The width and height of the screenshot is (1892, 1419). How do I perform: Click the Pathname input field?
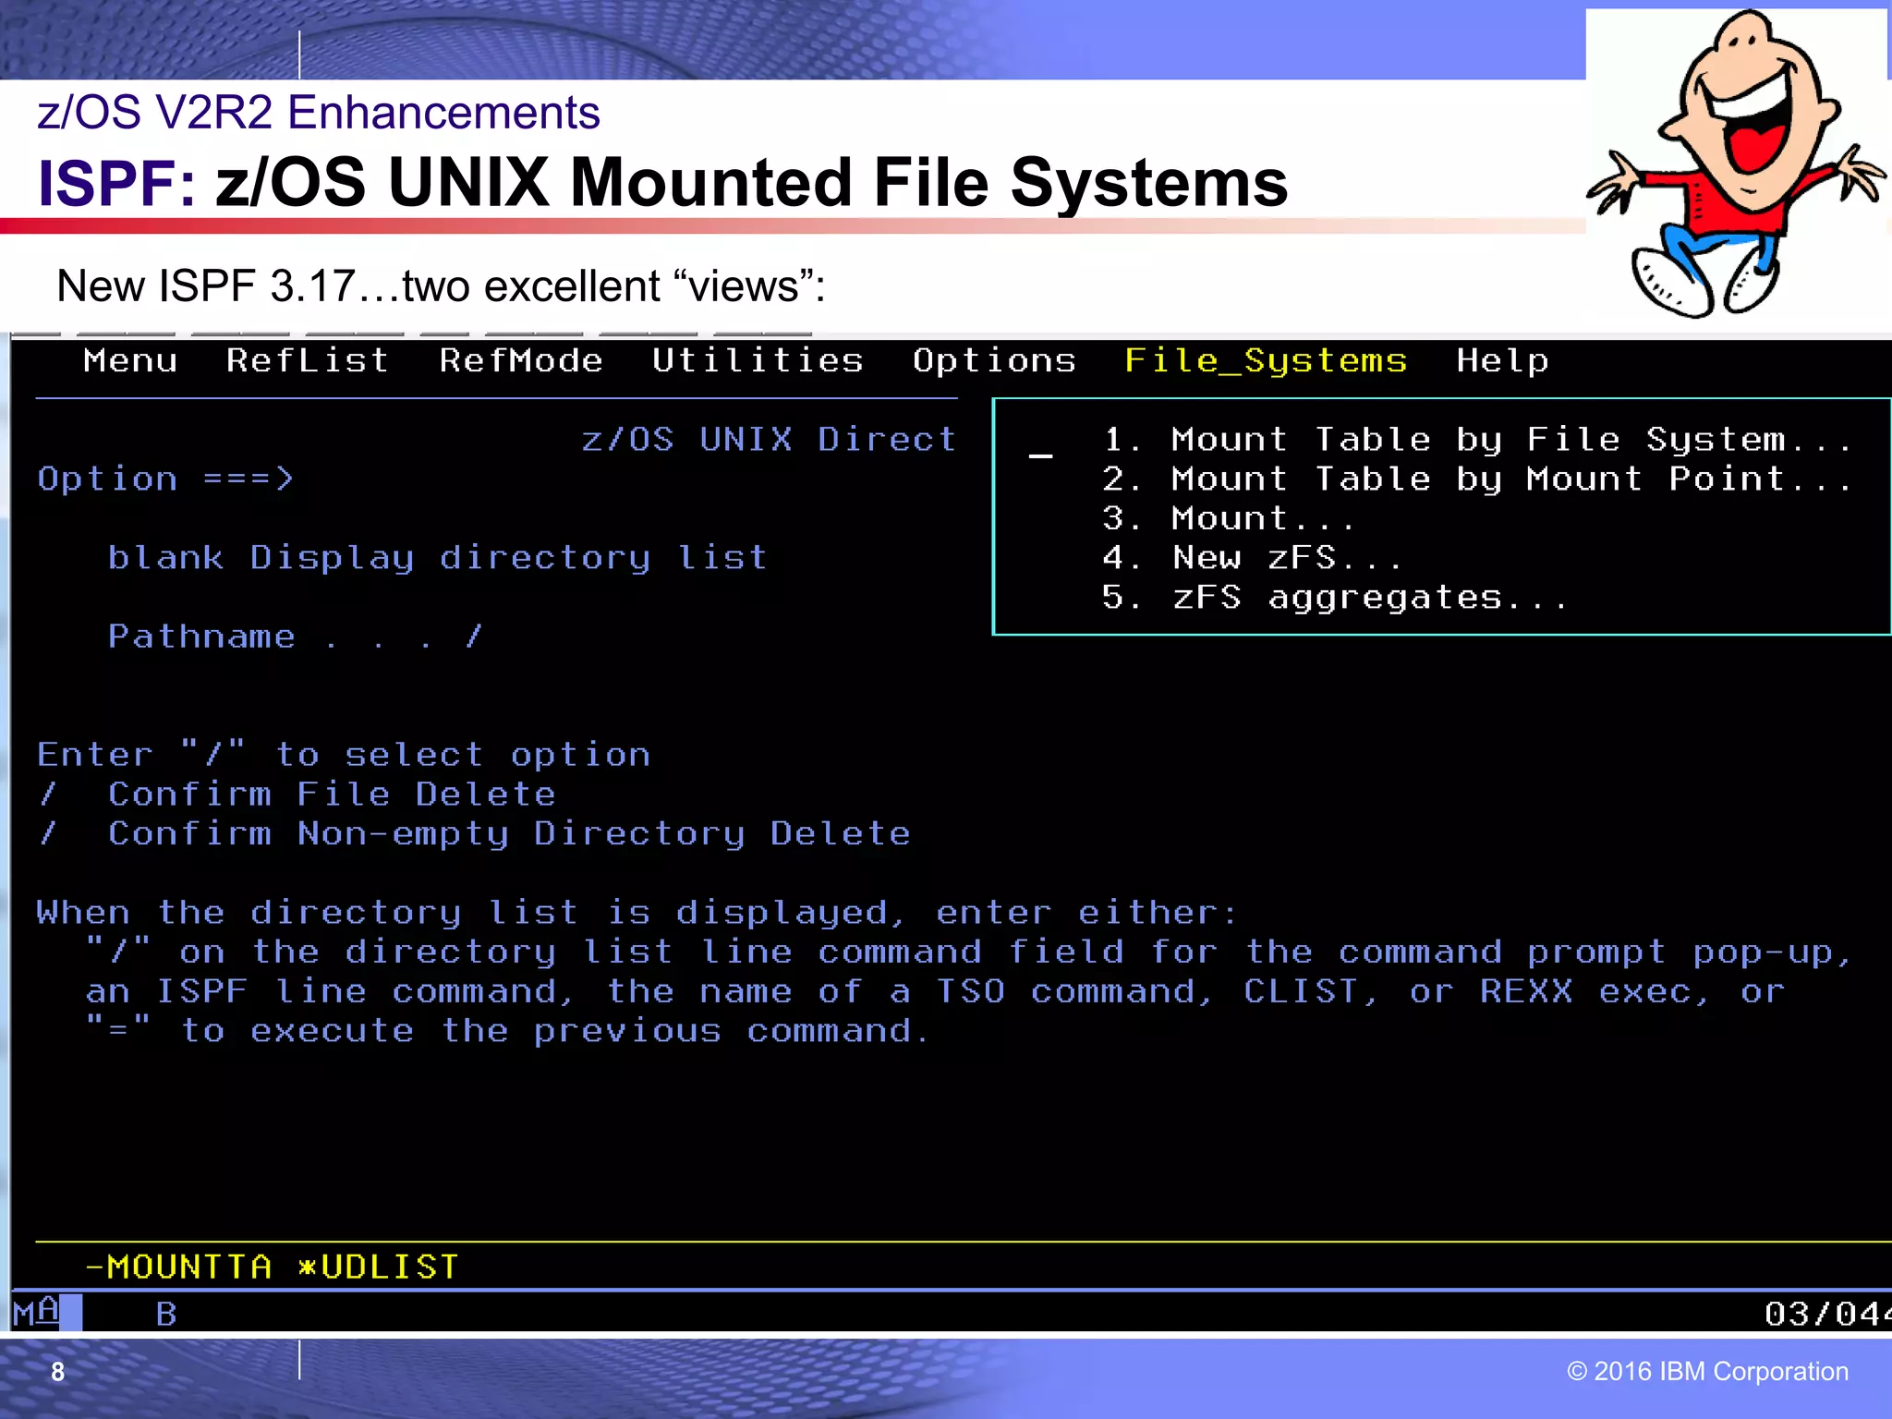711,637
